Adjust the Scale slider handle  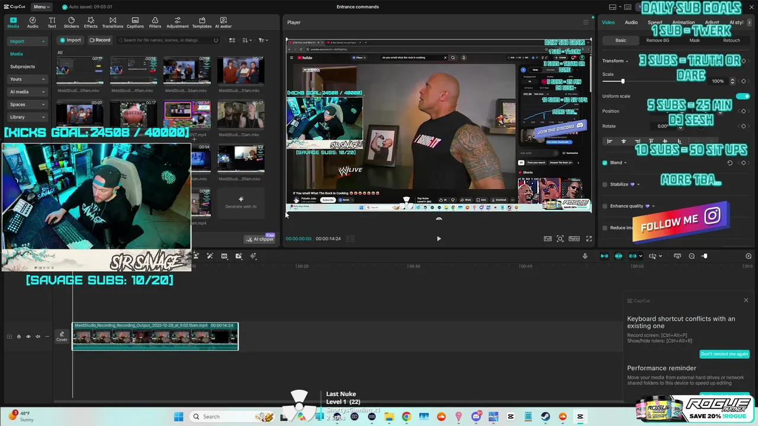tap(622, 81)
